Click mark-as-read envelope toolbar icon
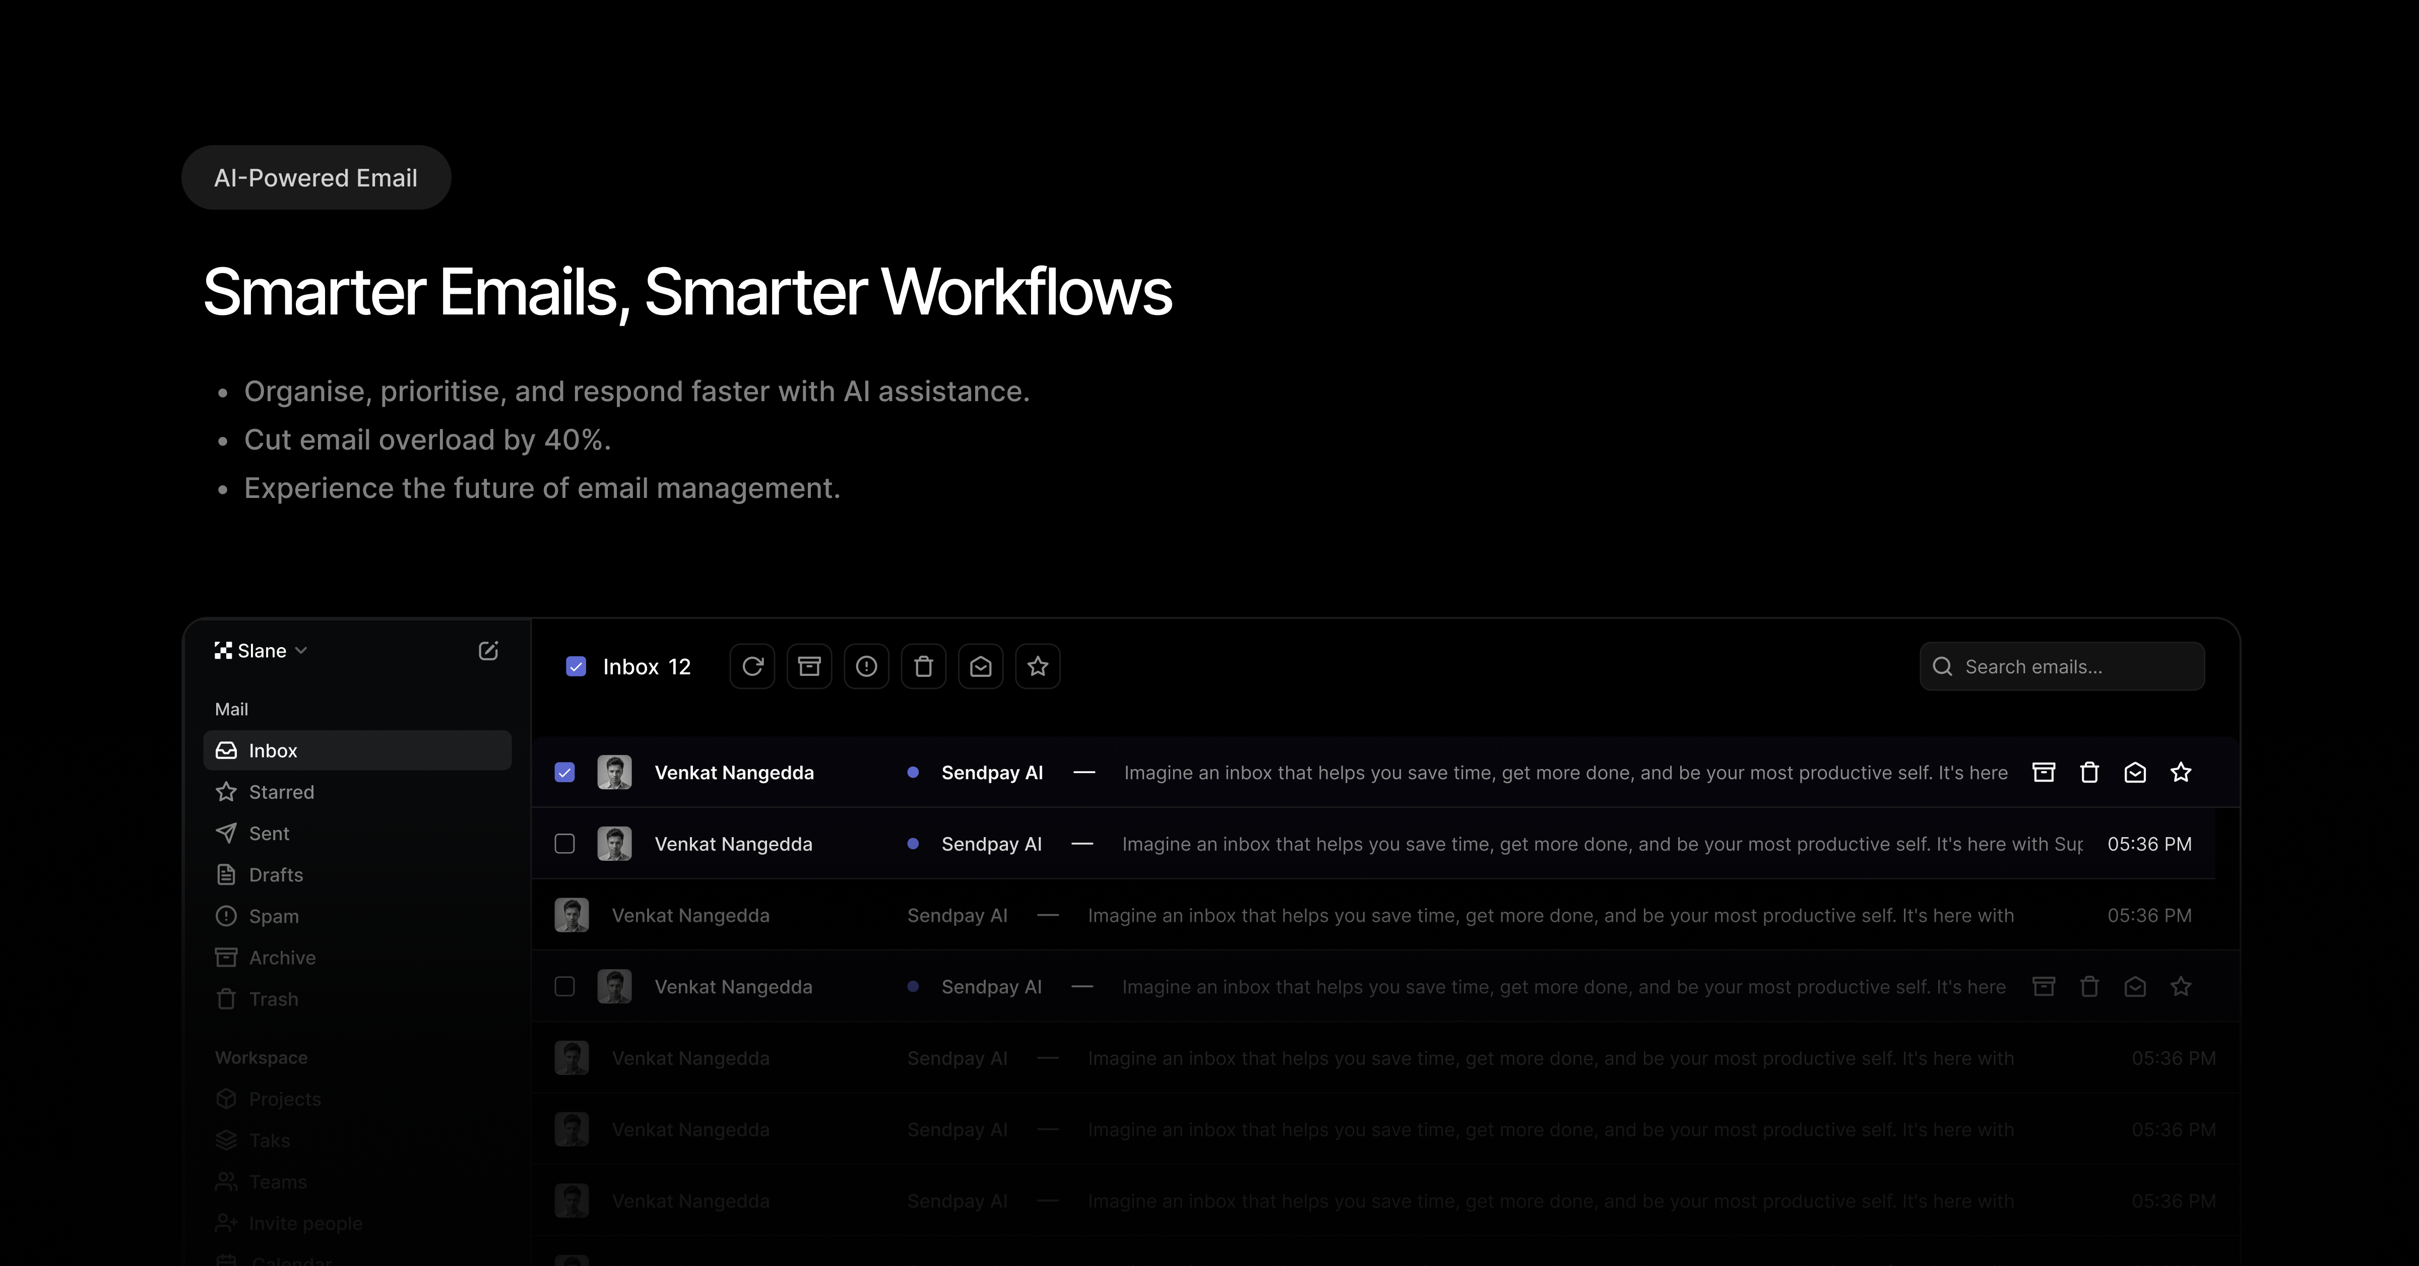 click(980, 667)
